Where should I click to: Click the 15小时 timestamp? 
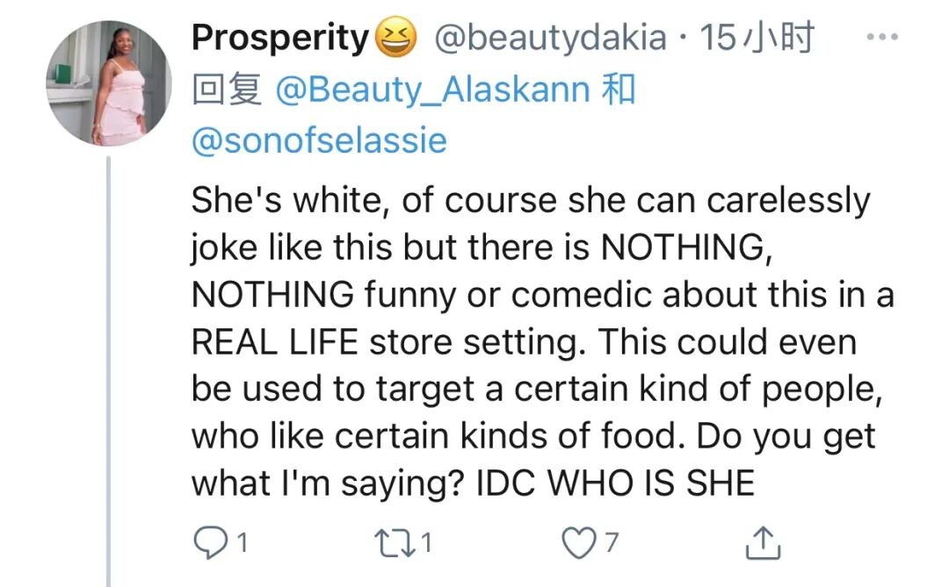[x=756, y=39]
